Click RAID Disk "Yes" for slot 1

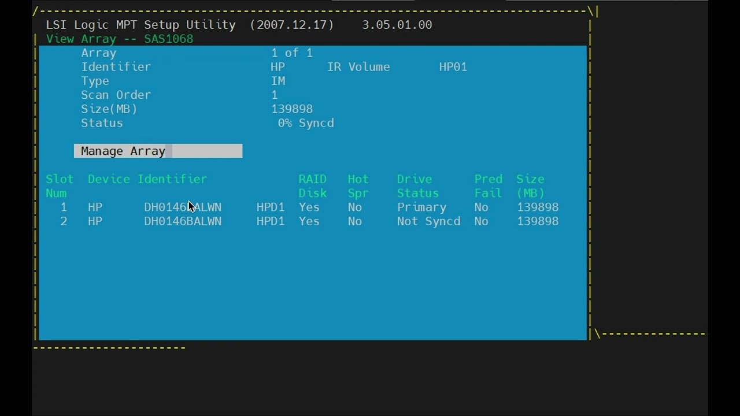tap(309, 207)
